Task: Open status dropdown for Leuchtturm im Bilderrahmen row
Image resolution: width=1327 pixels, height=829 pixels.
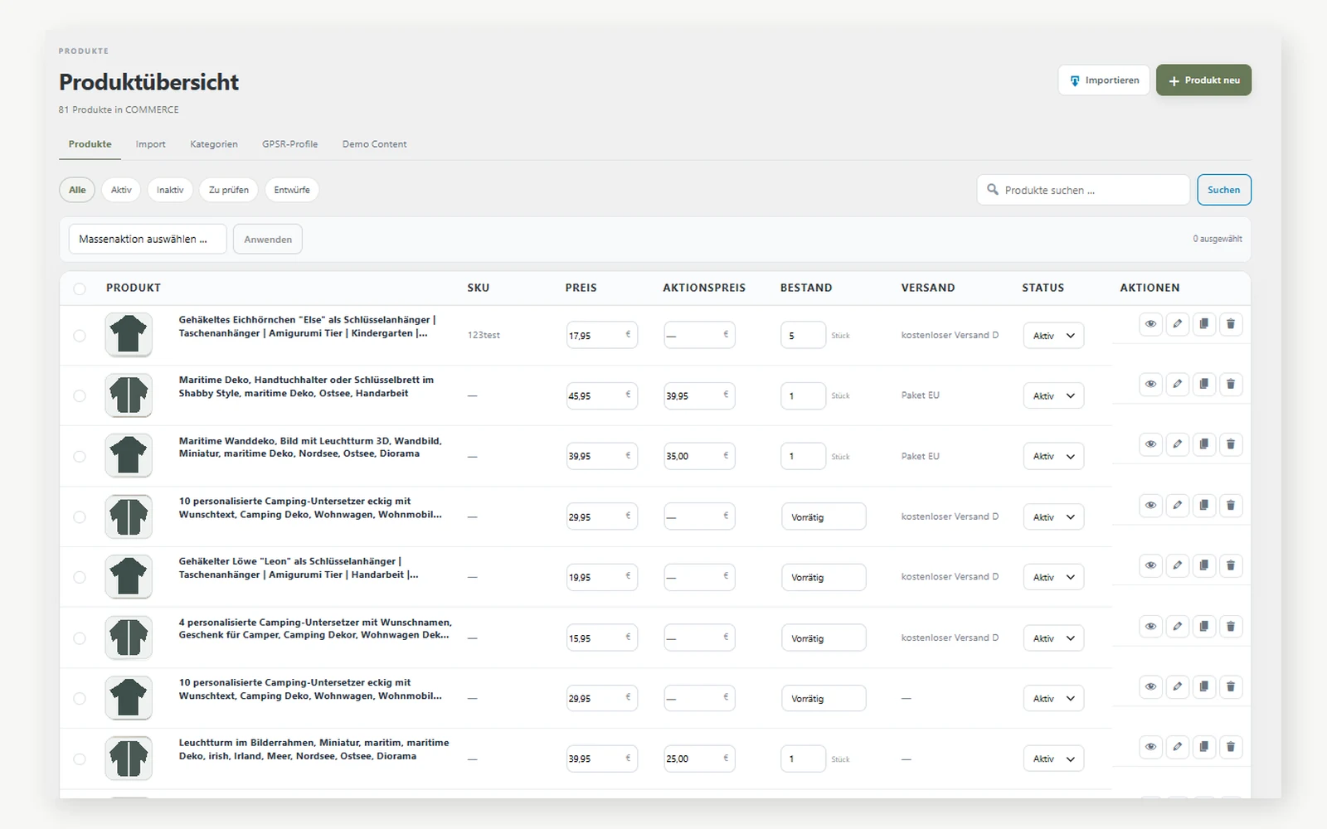Action: coord(1053,759)
